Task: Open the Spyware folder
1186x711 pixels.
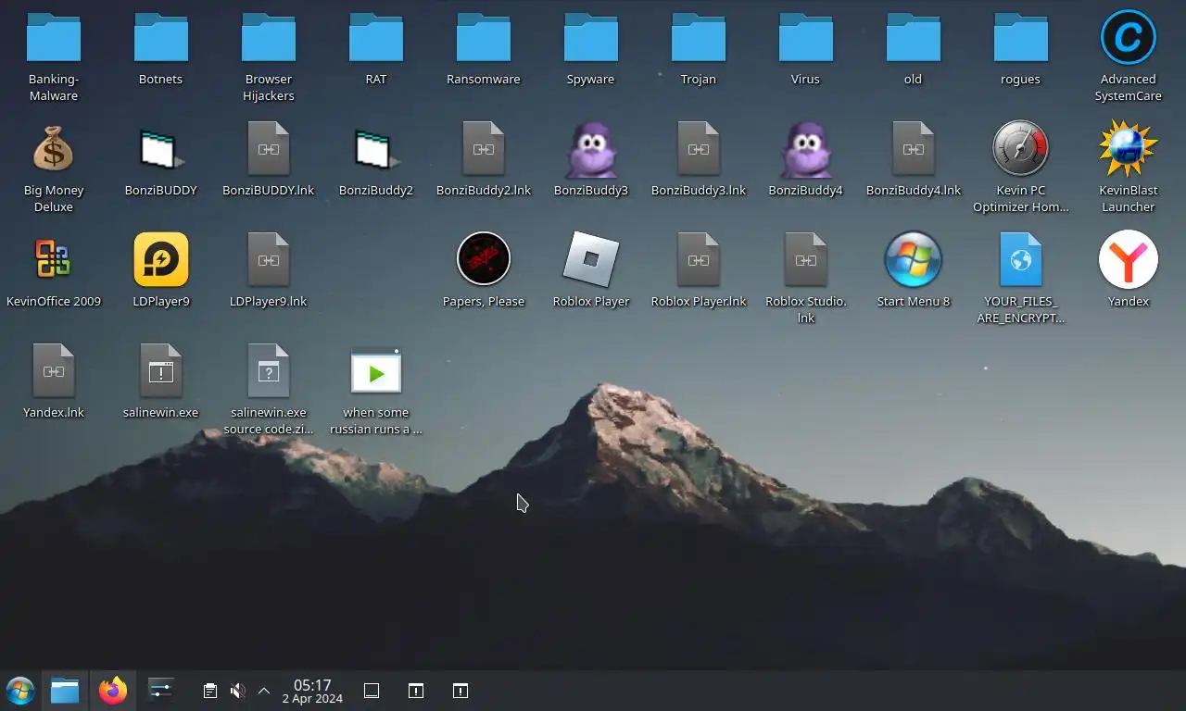Action: [x=591, y=38]
